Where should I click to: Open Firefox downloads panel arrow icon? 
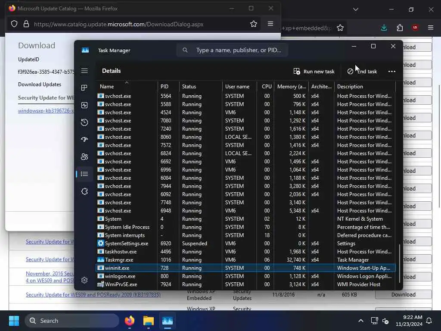point(384,28)
